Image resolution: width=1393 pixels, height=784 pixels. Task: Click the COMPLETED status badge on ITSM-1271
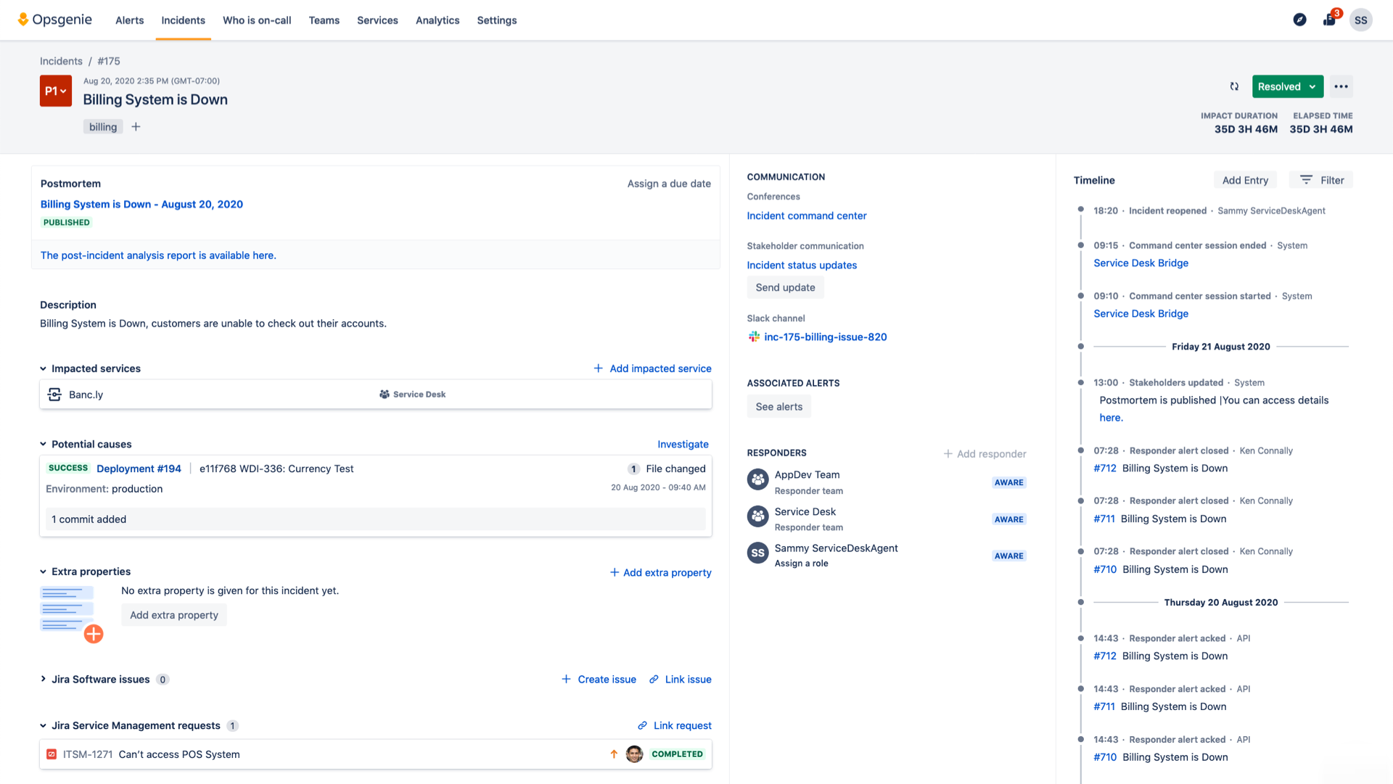pyautogui.click(x=678, y=754)
